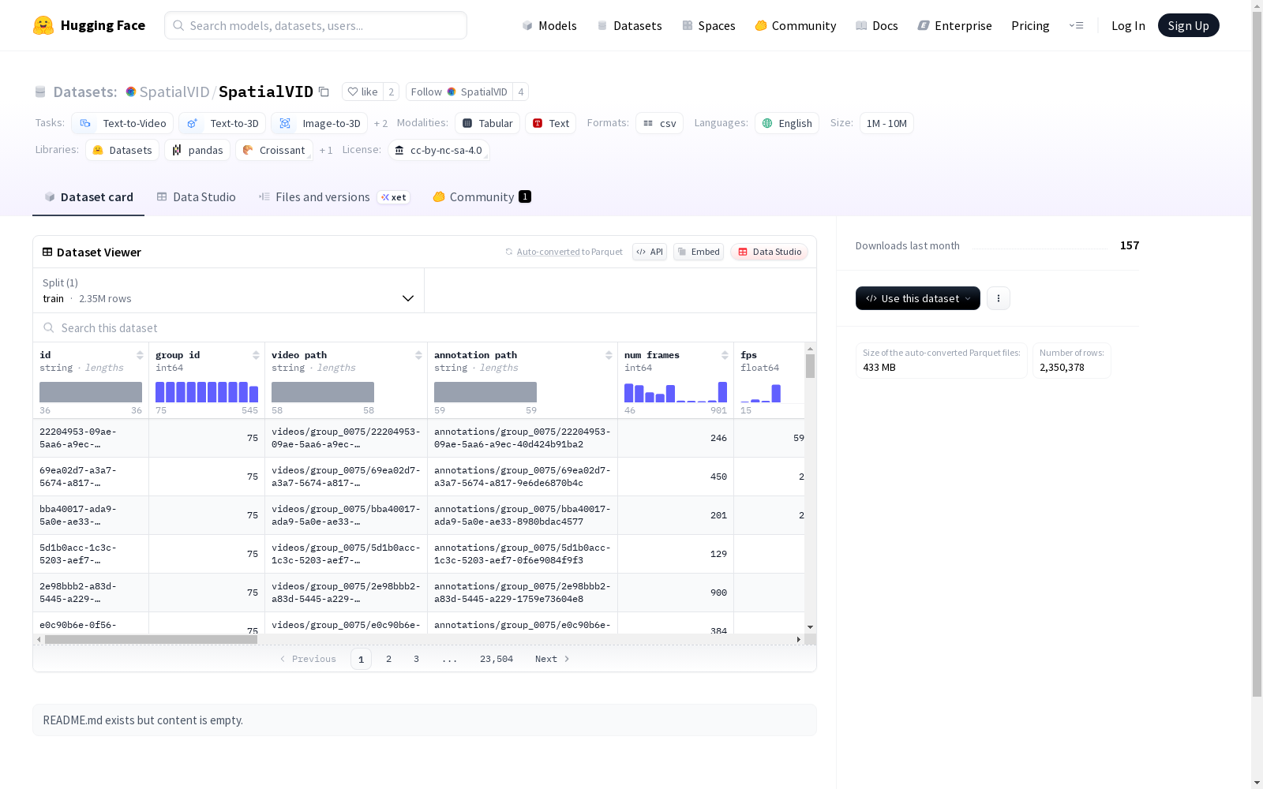The height and width of the screenshot is (789, 1263).
Task: Open the Pricing page
Action: 1030,25
